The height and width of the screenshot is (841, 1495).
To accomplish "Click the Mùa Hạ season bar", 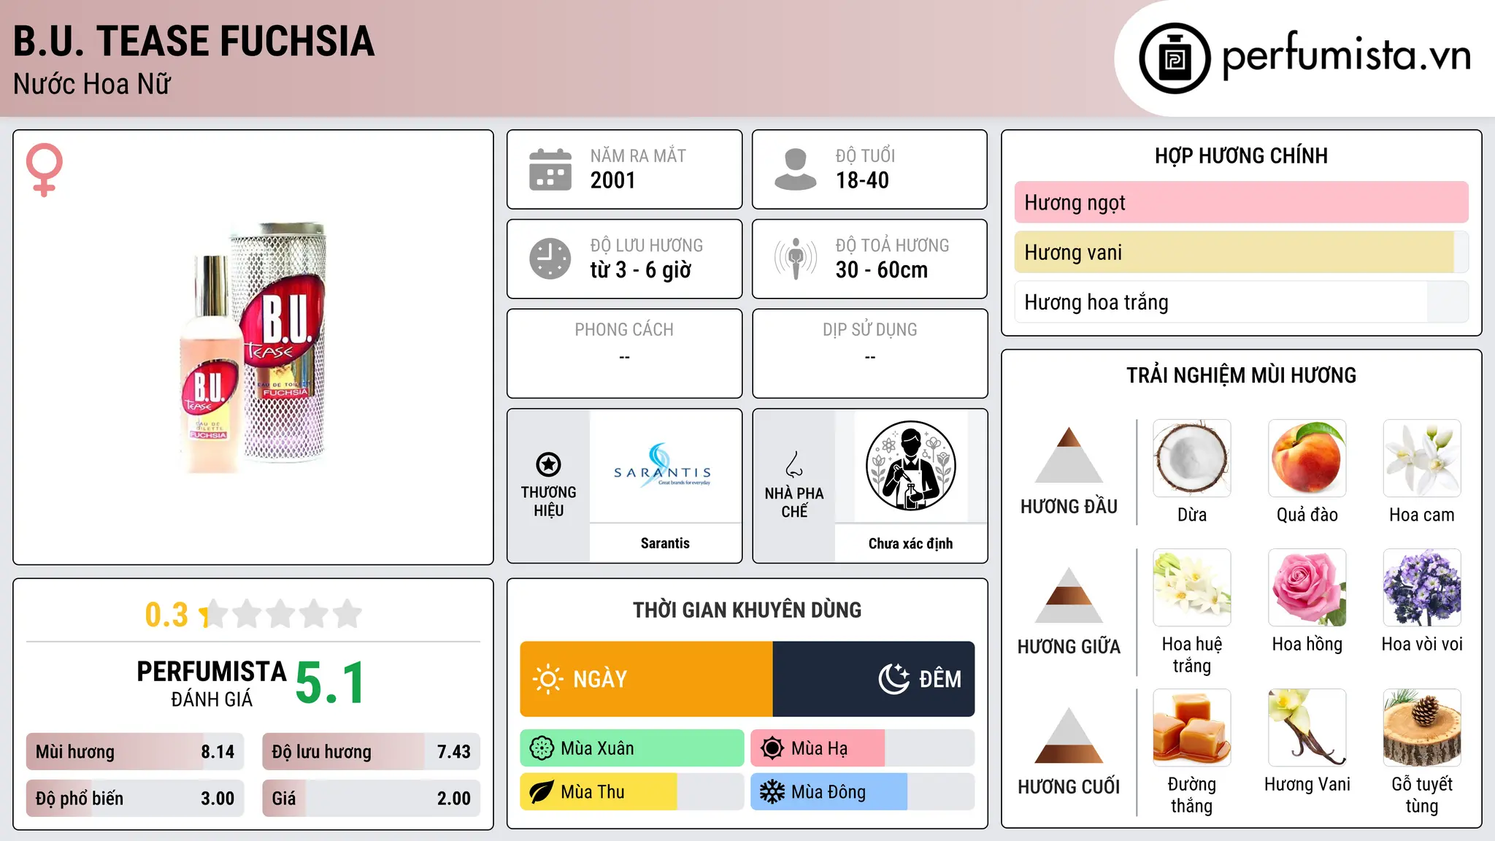I will [x=863, y=748].
